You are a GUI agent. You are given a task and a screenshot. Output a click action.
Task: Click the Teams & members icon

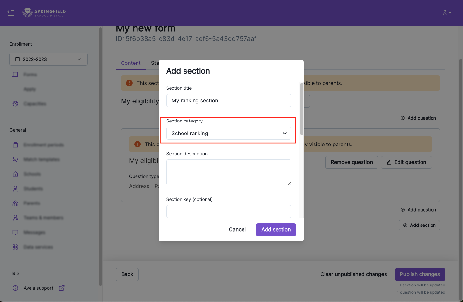[x=15, y=218]
